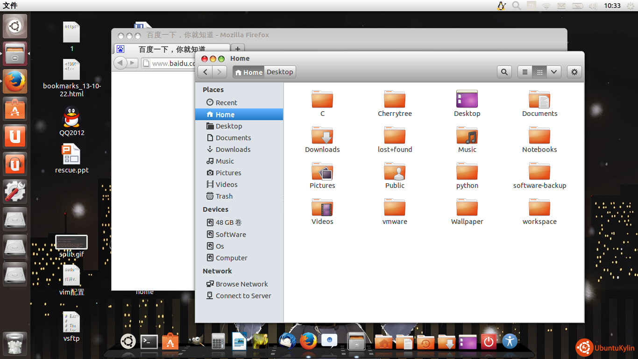Select Trash in Places sidebar
Screen dimensions: 638x359
(x=224, y=196)
